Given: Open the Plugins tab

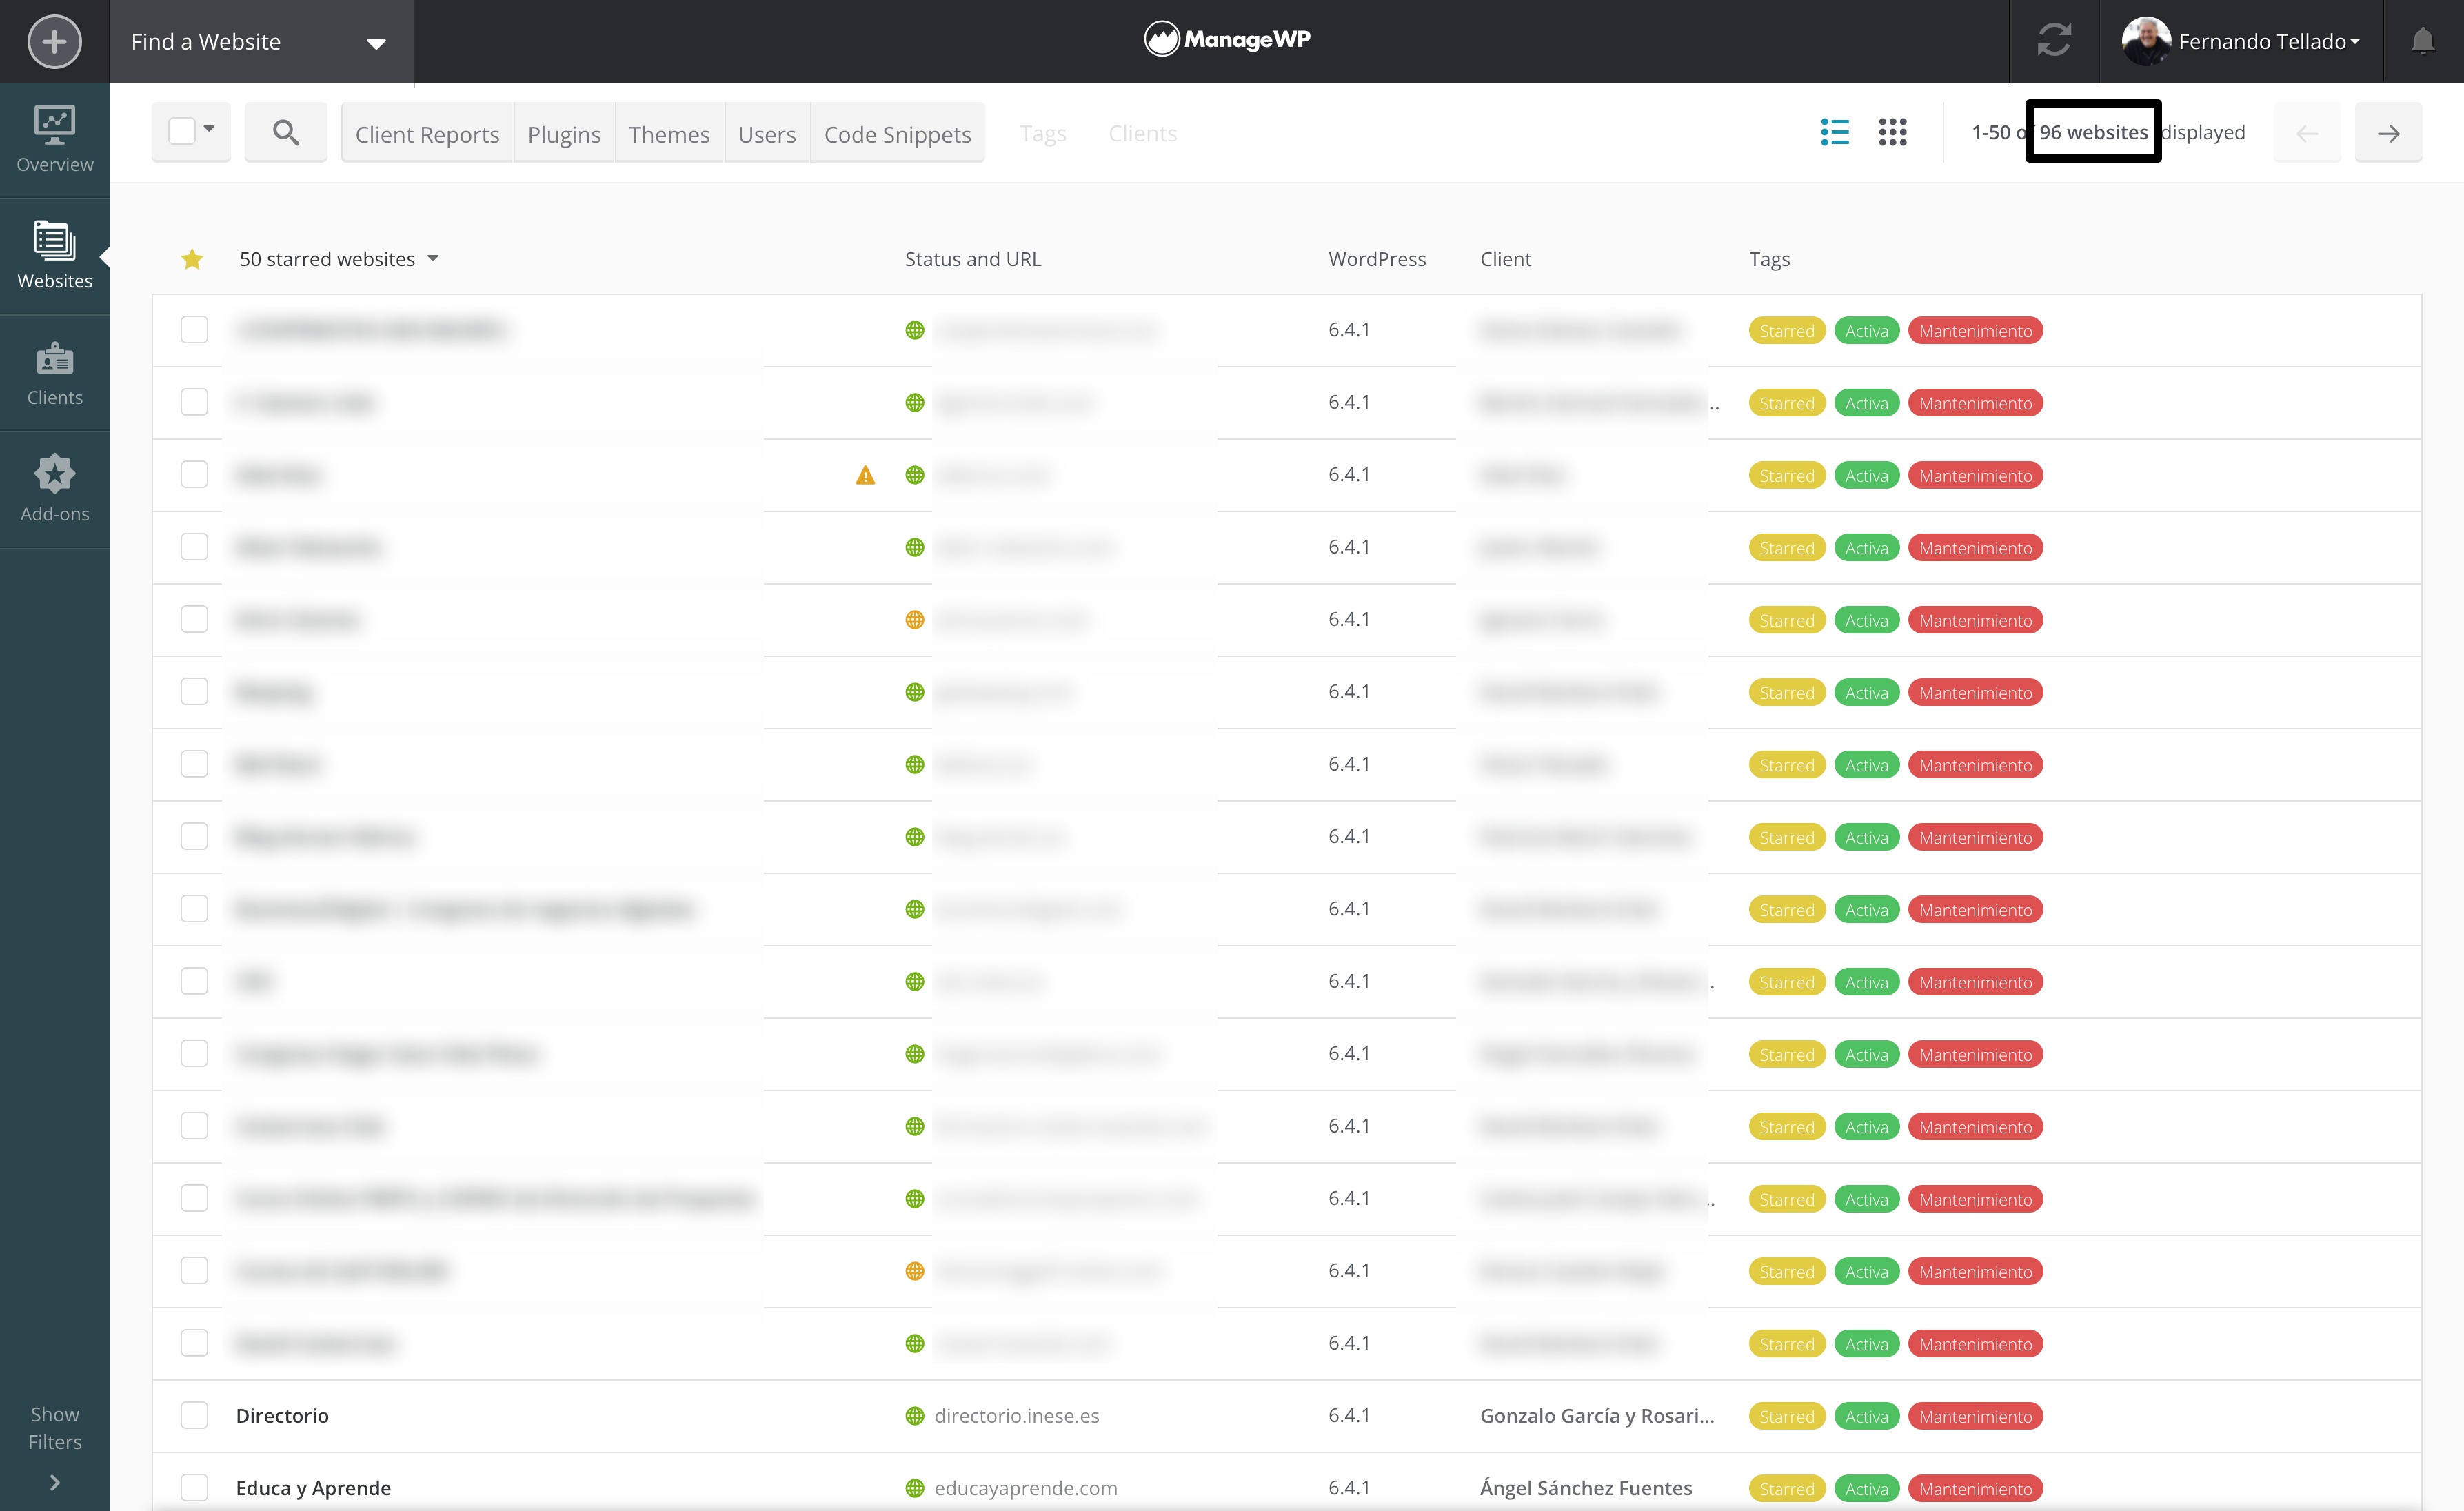Looking at the screenshot, I should coord(564,134).
